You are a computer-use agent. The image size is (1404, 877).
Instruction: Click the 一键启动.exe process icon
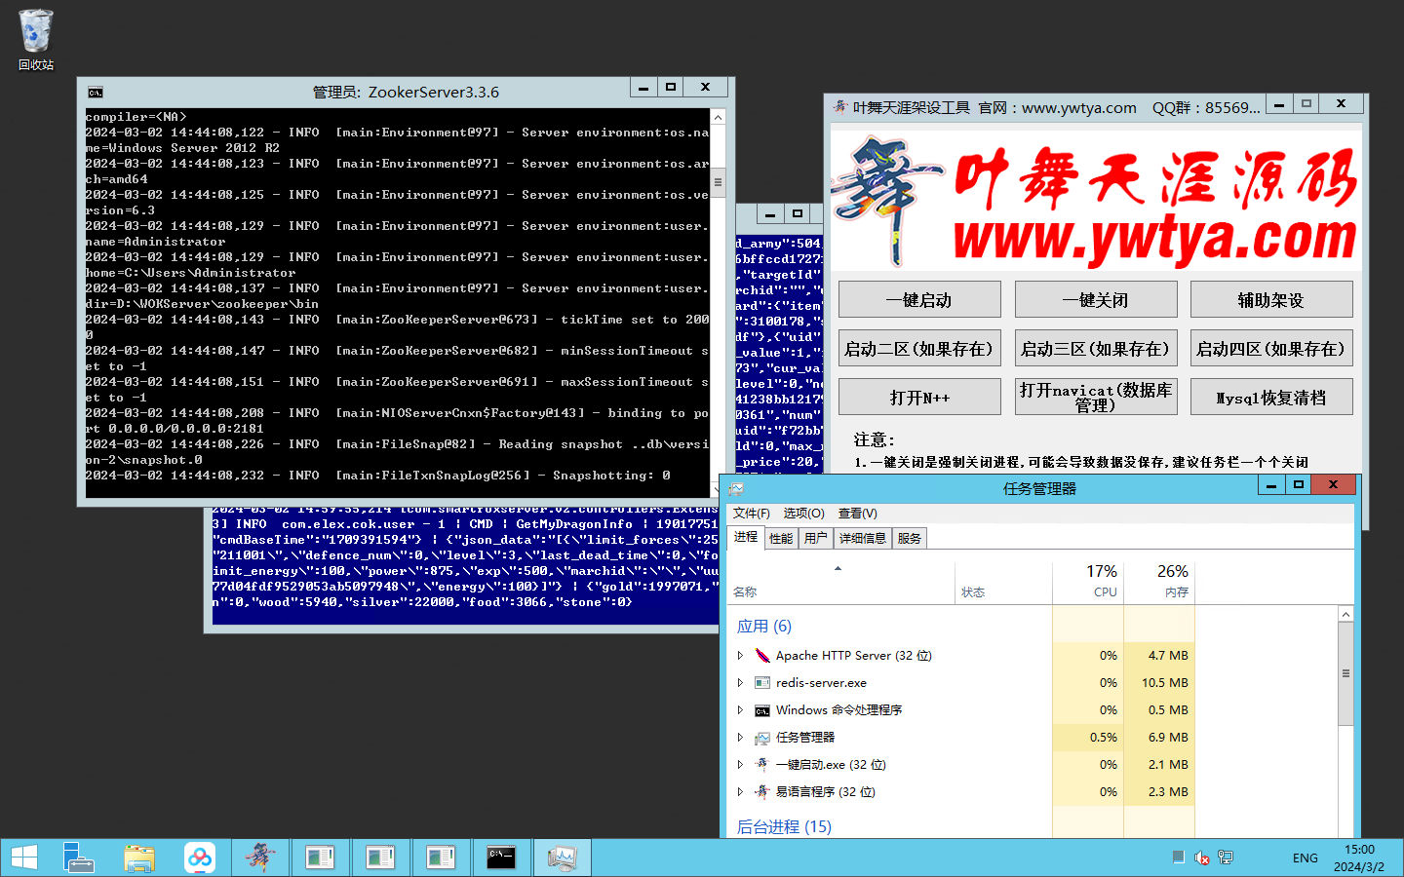click(762, 765)
